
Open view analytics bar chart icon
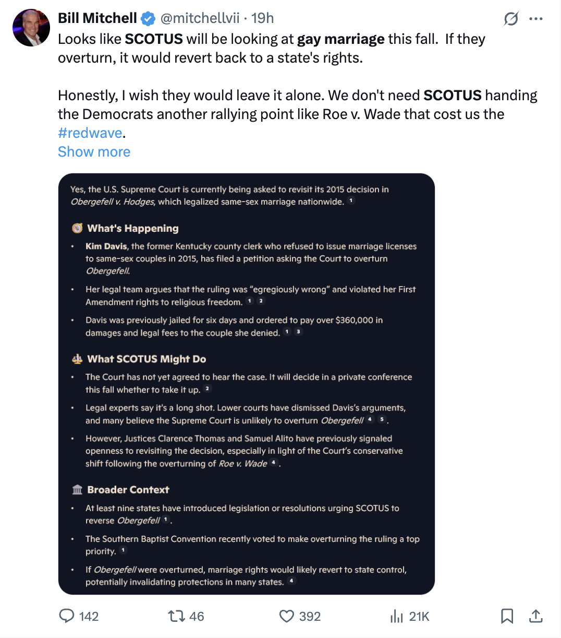pyautogui.click(x=397, y=616)
